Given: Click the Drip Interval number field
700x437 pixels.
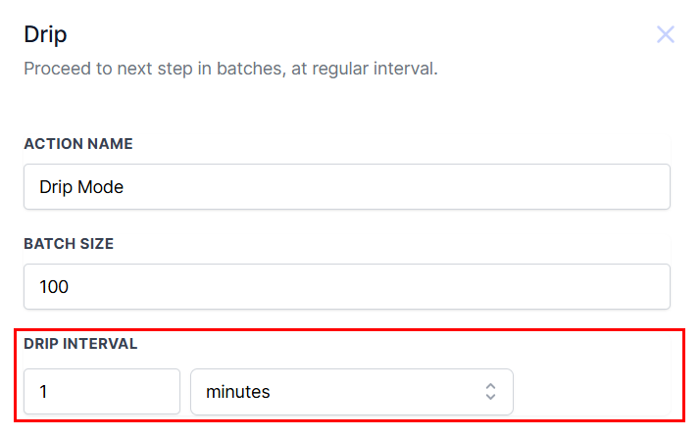Looking at the screenshot, I should coord(102,392).
